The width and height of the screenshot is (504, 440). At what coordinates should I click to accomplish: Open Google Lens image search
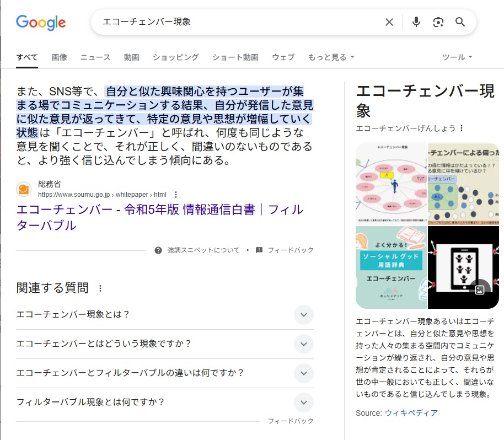[438, 22]
